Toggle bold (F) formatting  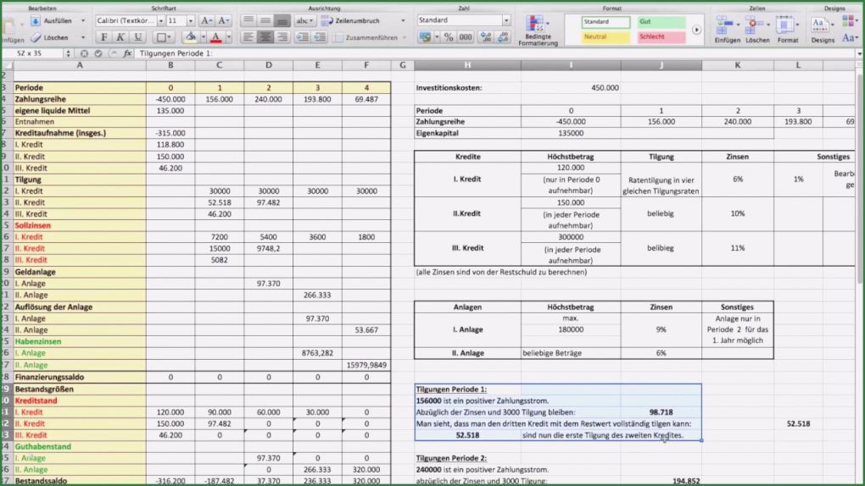pyautogui.click(x=105, y=37)
